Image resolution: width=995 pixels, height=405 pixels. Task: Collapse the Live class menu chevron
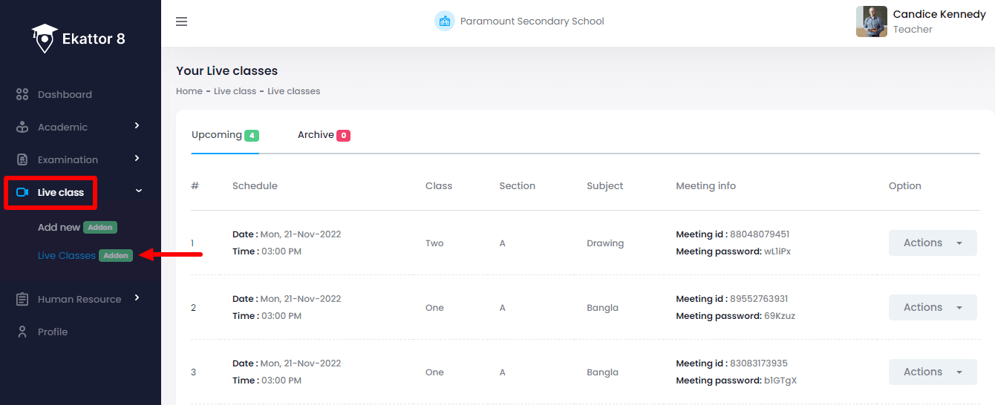138,191
